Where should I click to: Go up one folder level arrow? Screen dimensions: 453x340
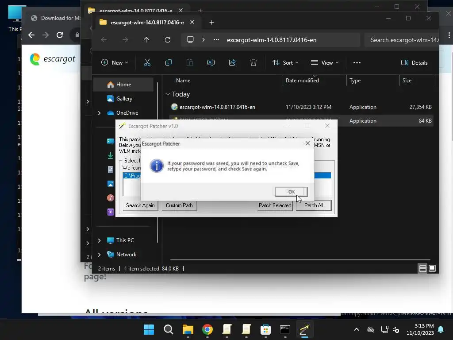146,40
